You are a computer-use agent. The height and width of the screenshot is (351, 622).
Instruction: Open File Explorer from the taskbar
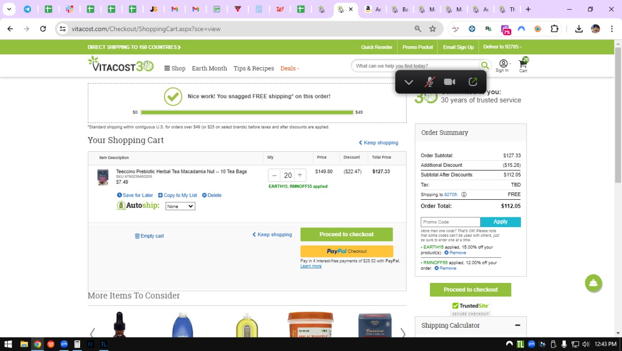24,344
